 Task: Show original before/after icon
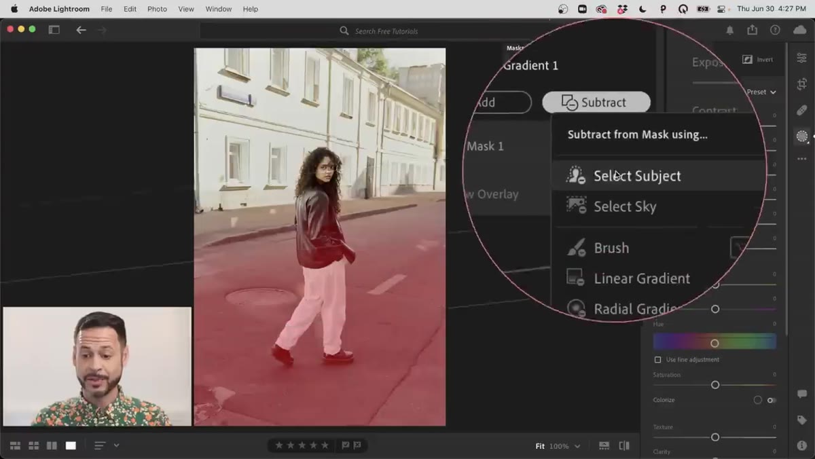pyautogui.click(x=624, y=446)
